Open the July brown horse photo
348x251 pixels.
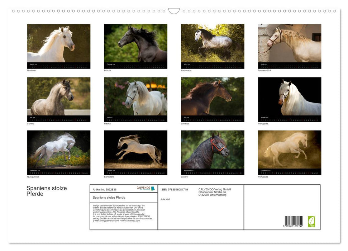tap(213, 96)
